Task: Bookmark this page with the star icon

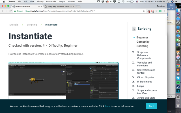Action: [x=144, y=11]
